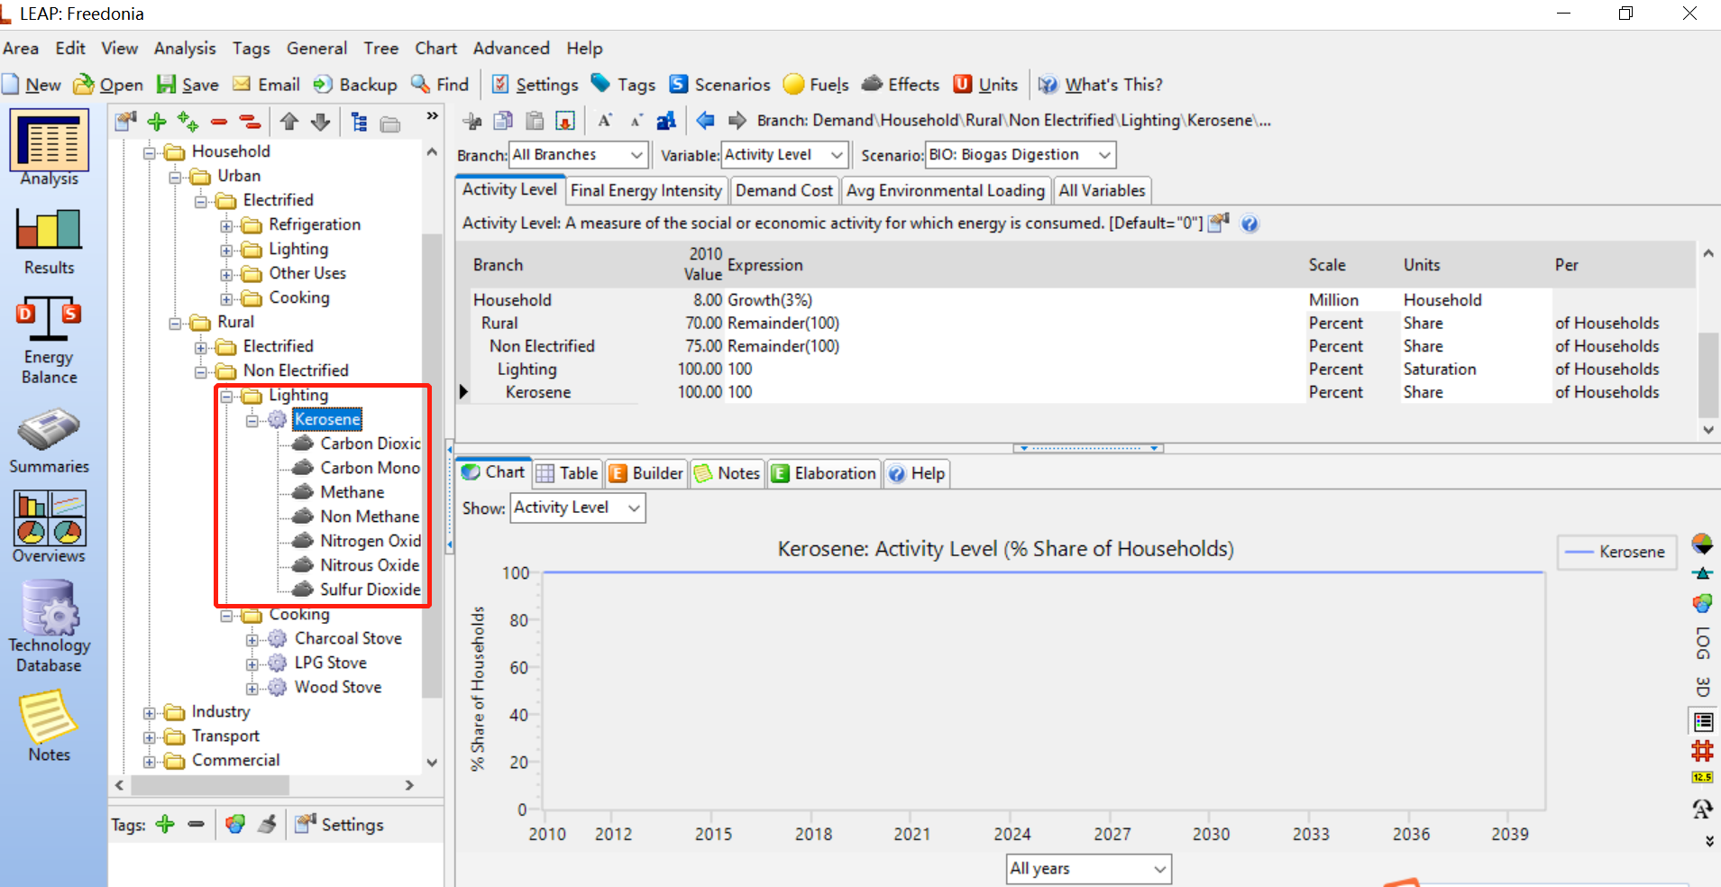
Task: Open the Elaboration tab
Action: click(824, 473)
